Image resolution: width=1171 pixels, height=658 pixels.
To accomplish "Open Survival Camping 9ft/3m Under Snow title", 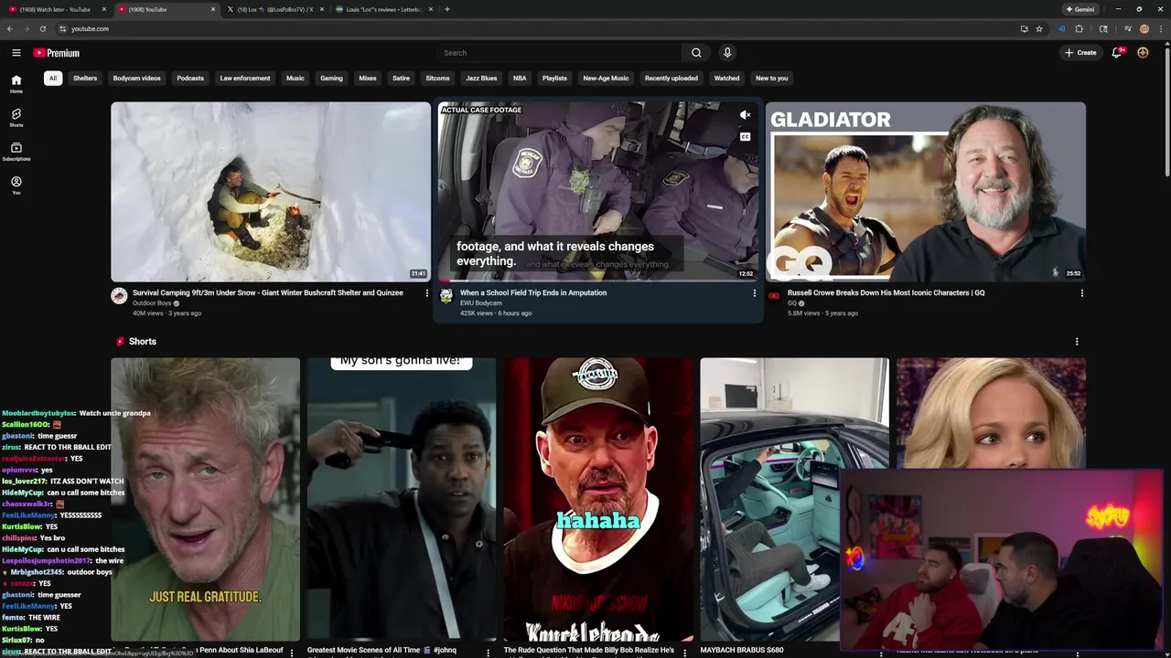I will [268, 293].
